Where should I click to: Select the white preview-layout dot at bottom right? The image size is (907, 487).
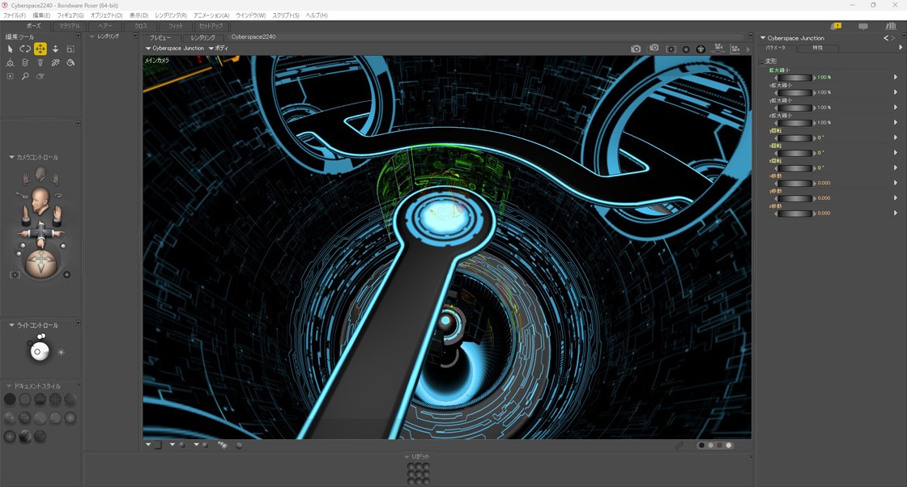[729, 446]
